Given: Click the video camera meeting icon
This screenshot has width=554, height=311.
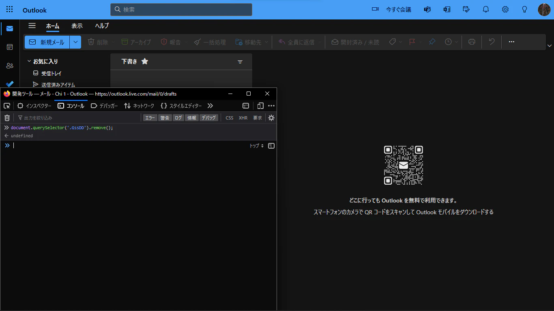Looking at the screenshot, I should (375, 9).
